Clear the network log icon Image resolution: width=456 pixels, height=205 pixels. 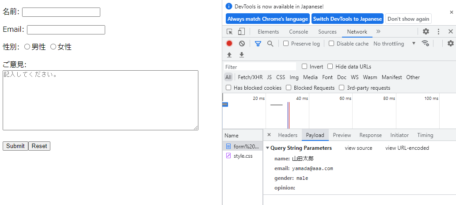(242, 44)
